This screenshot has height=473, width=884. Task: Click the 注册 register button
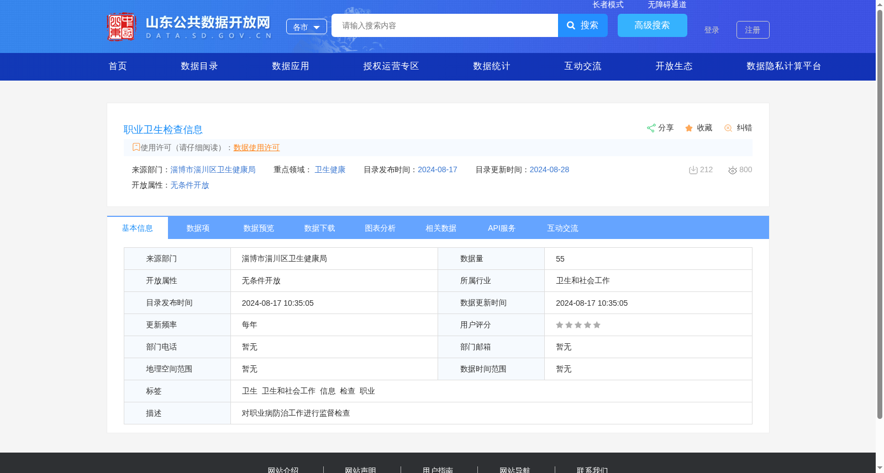coord(753,30)
